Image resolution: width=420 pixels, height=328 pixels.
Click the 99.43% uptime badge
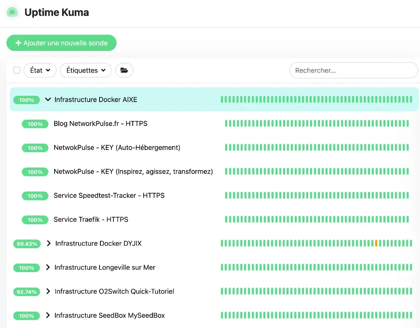27,244
